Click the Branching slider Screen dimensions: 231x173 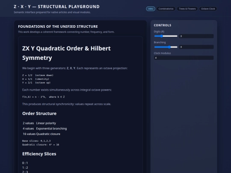(166, 47)
